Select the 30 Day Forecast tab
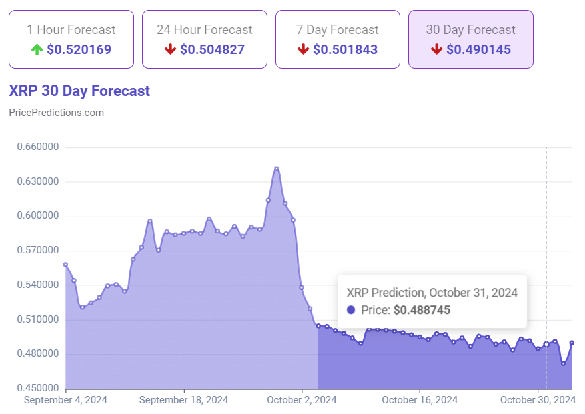Viewport: 585px width, 414px height. click(x=471, y=39)
